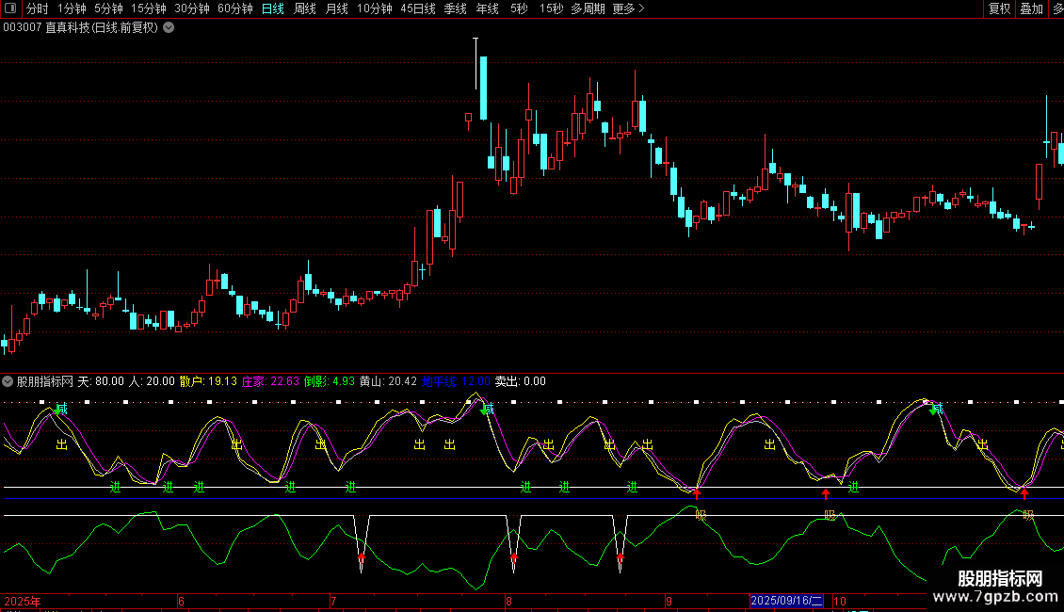The image size is (1064, 612).
Task: Click the leftmost green 减 down-arrow signal
Action: click(59, 409)
